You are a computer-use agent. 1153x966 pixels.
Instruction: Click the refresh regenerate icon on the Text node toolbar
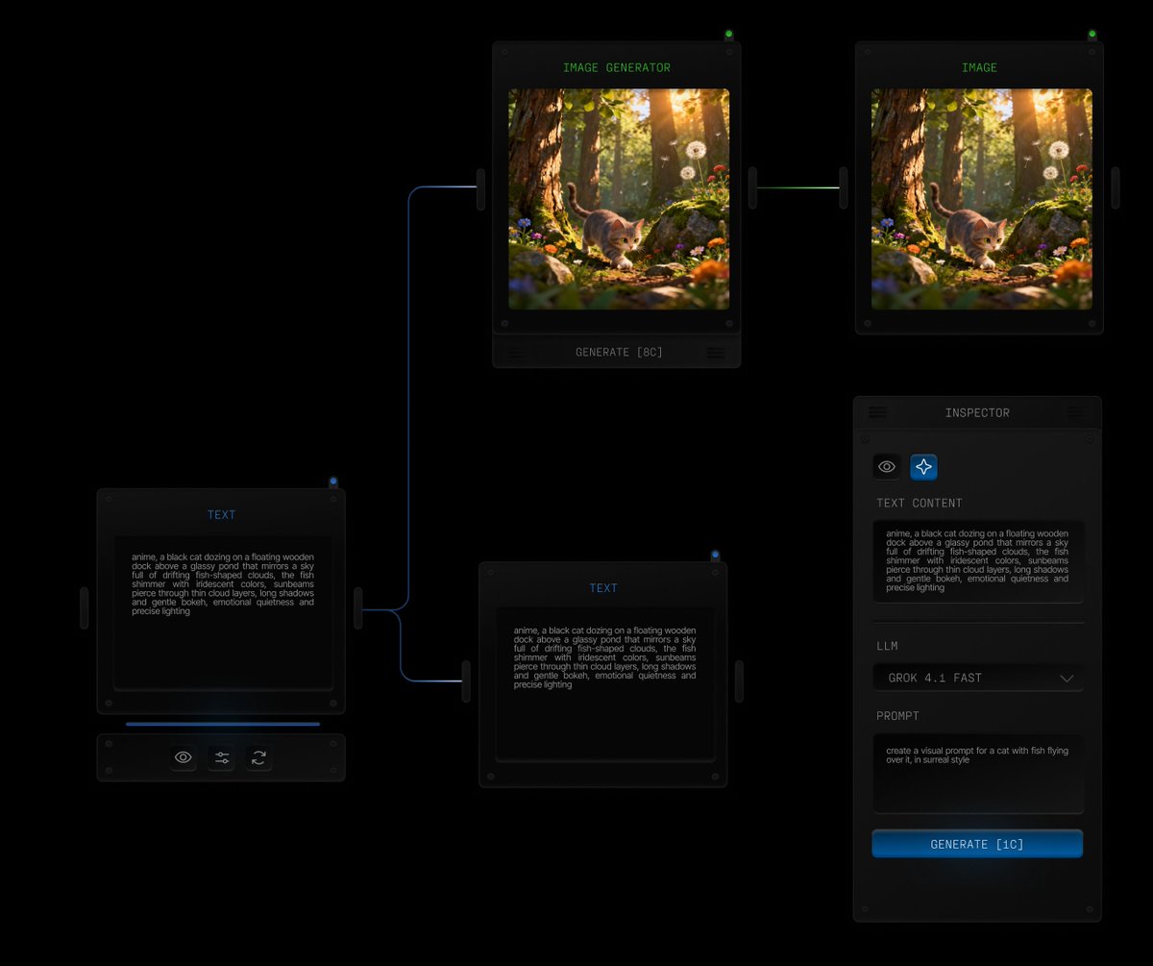tap(258, 757)
